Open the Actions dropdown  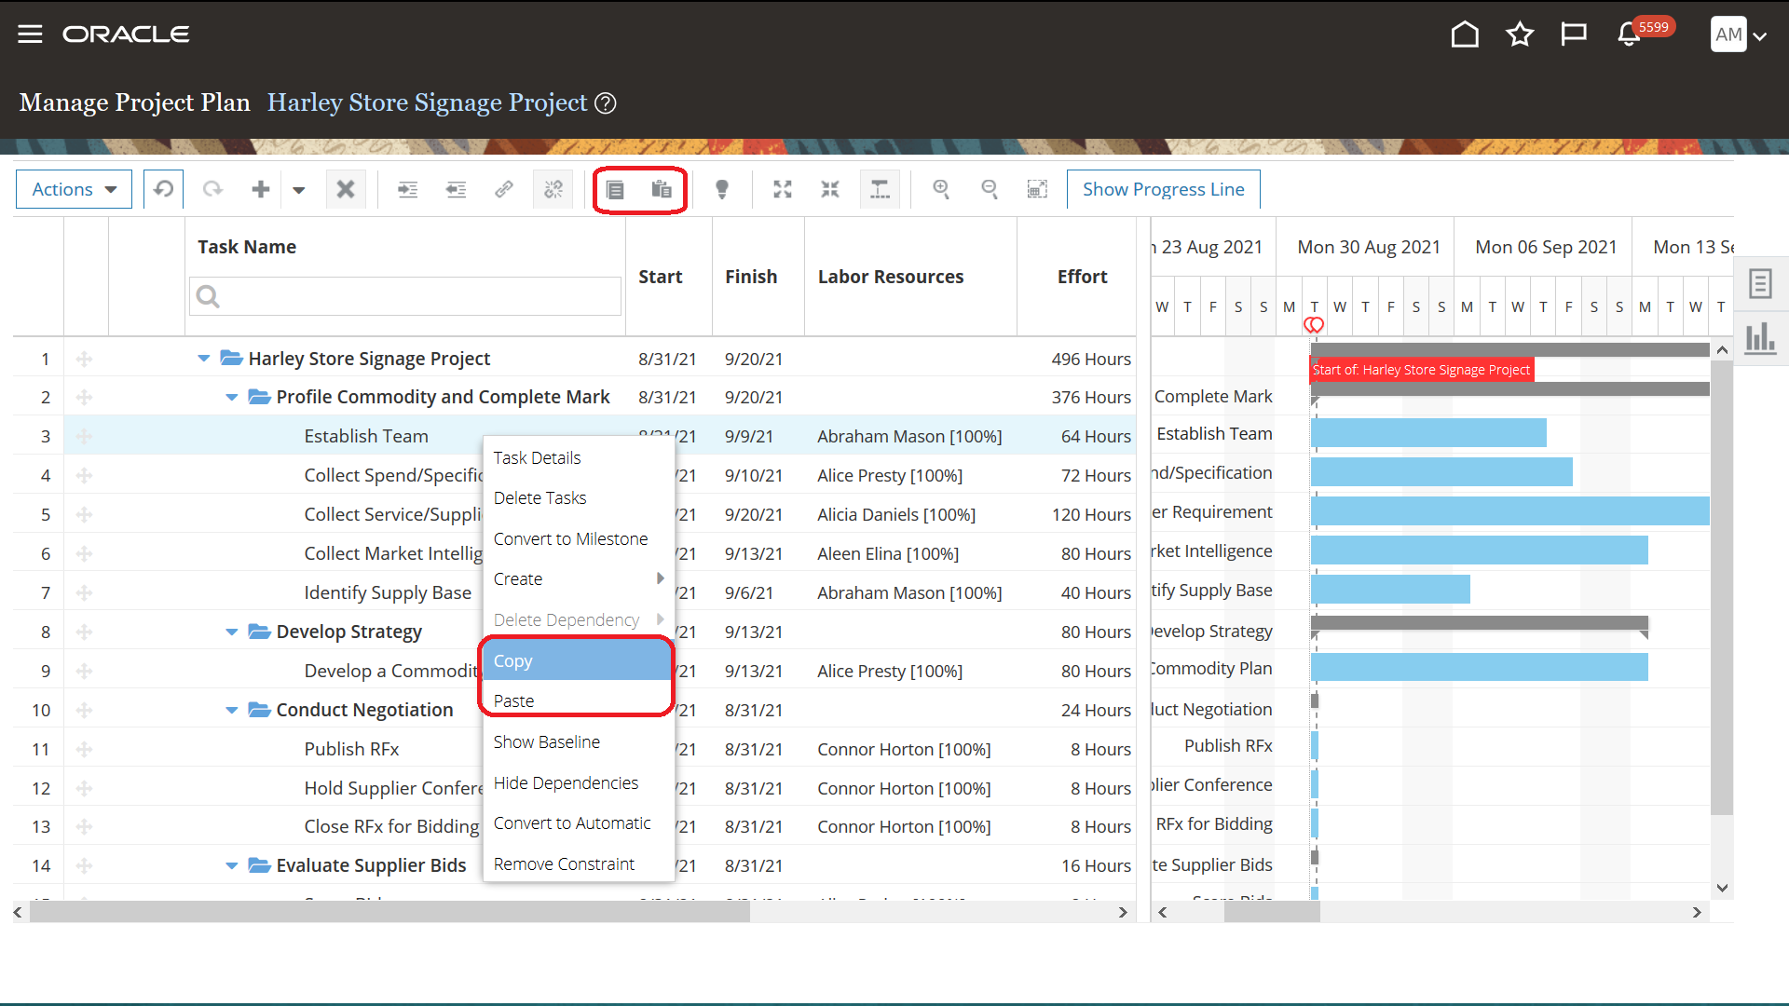pos(74,189)
